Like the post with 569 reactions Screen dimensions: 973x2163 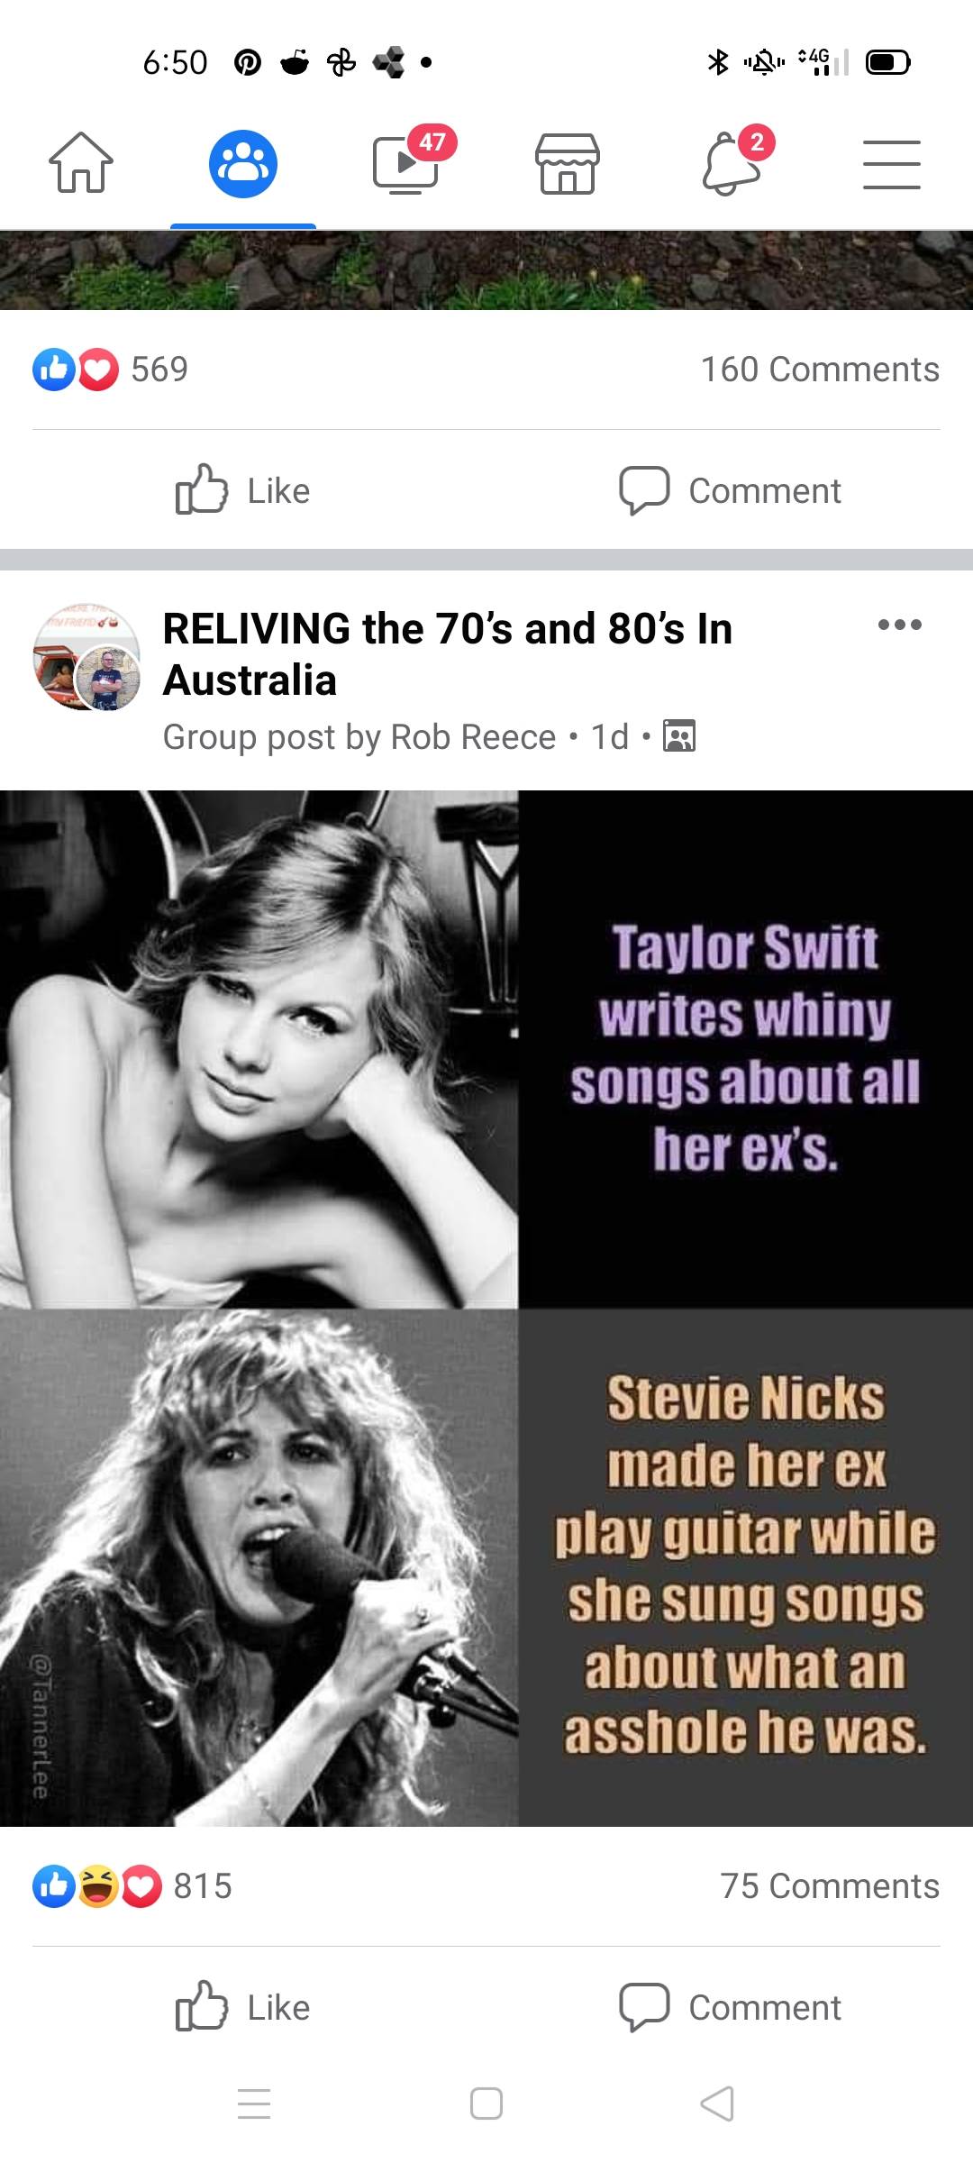[243, 491]
